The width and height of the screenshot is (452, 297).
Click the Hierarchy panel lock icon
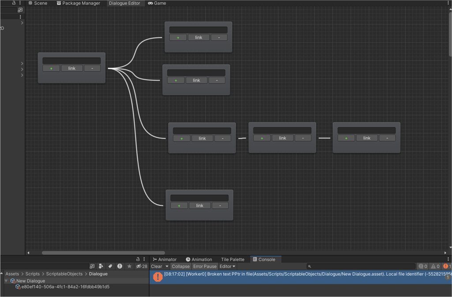[14, 3]
